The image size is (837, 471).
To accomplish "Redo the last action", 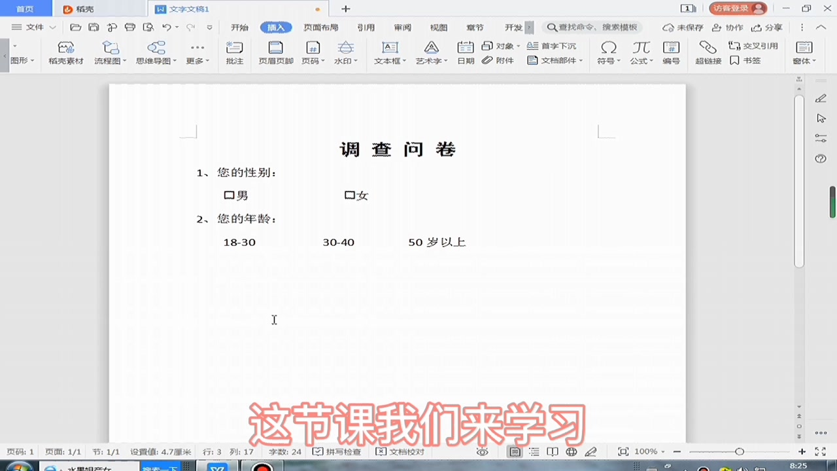I will point(190,27).
